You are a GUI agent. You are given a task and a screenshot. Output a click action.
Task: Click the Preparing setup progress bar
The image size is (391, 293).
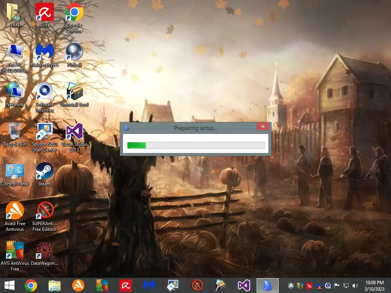(x=196, y=145)
